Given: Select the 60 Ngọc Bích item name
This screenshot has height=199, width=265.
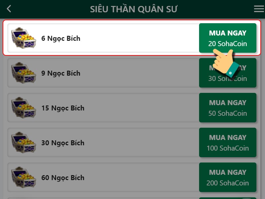Looking at the screenshot, I should point(63,178).
